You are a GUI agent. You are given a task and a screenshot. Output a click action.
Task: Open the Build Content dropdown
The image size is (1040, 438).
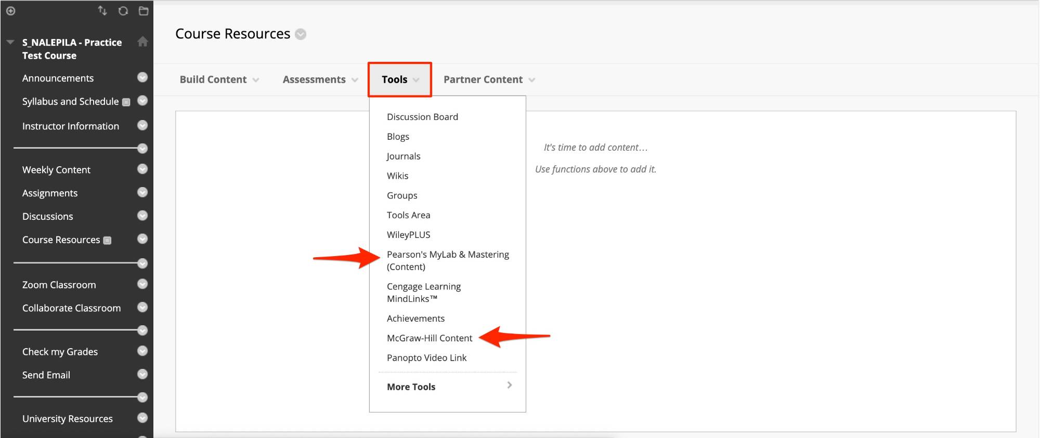[219, 79]
